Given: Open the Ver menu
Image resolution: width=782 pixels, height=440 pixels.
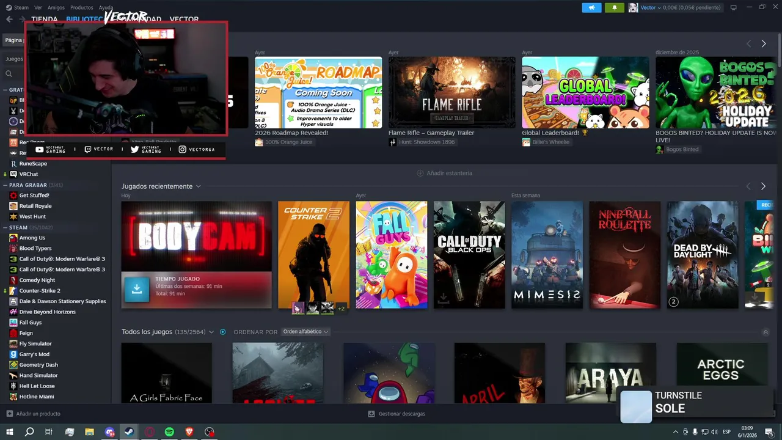Looking at the screenshot, I should tap(38, 7).
